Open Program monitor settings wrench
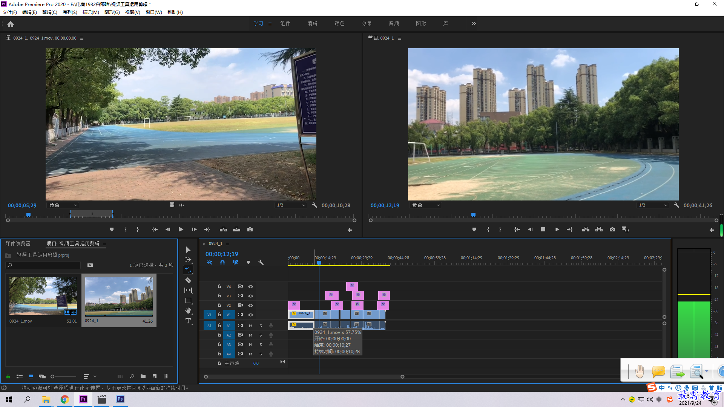Image resolution: width=724 pixels, height=407 pixels. click(676, 205)
